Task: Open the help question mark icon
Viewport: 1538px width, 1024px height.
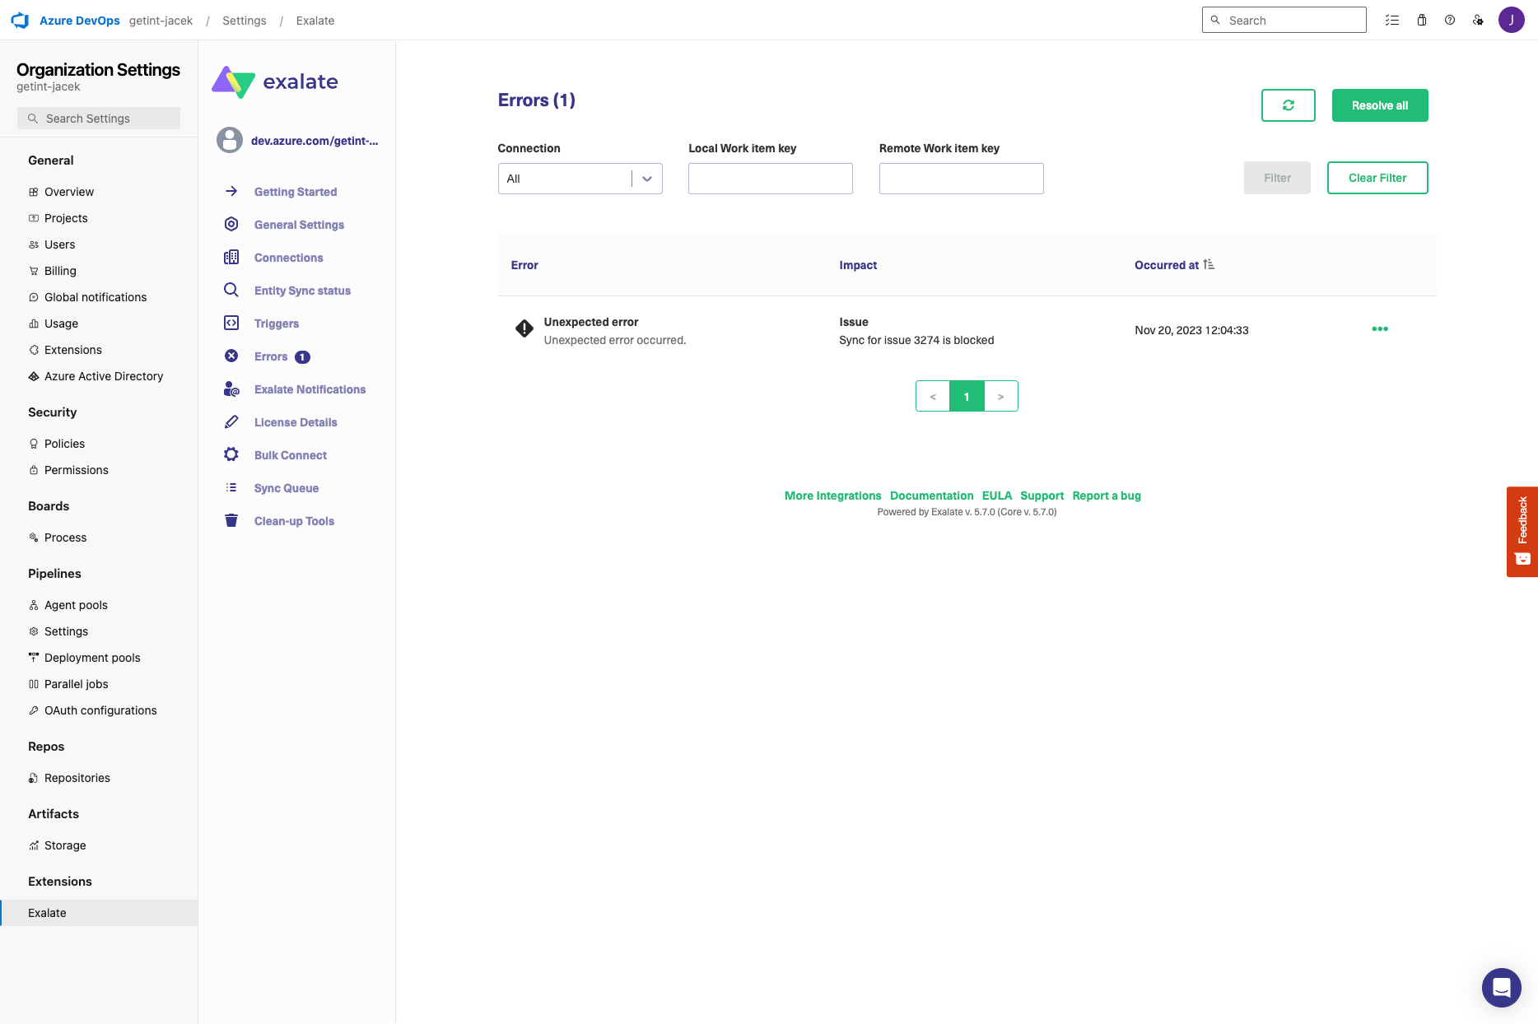Action: pyautogui.click(x=1450, y=21)
